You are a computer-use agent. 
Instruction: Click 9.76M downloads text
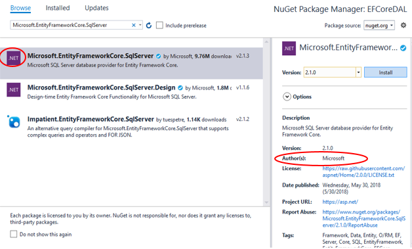pos(213,56)
